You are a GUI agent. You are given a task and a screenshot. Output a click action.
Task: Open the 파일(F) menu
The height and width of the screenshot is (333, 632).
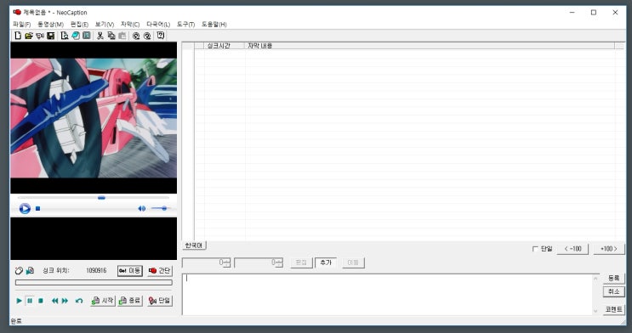point(22,25)
